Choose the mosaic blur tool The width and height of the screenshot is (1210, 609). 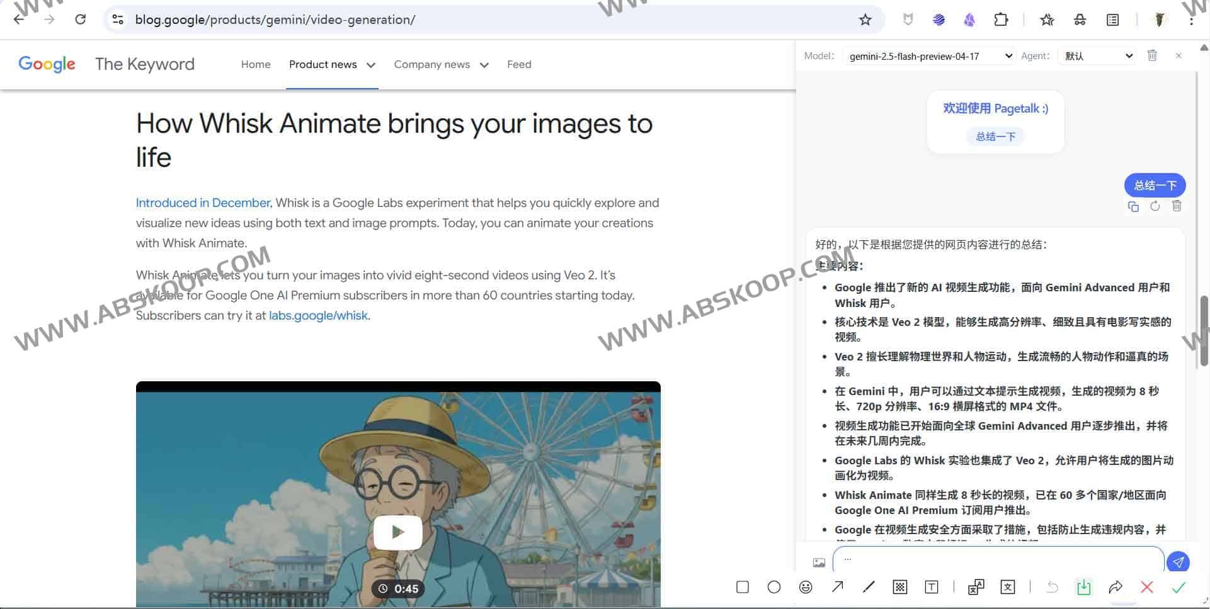900,587
